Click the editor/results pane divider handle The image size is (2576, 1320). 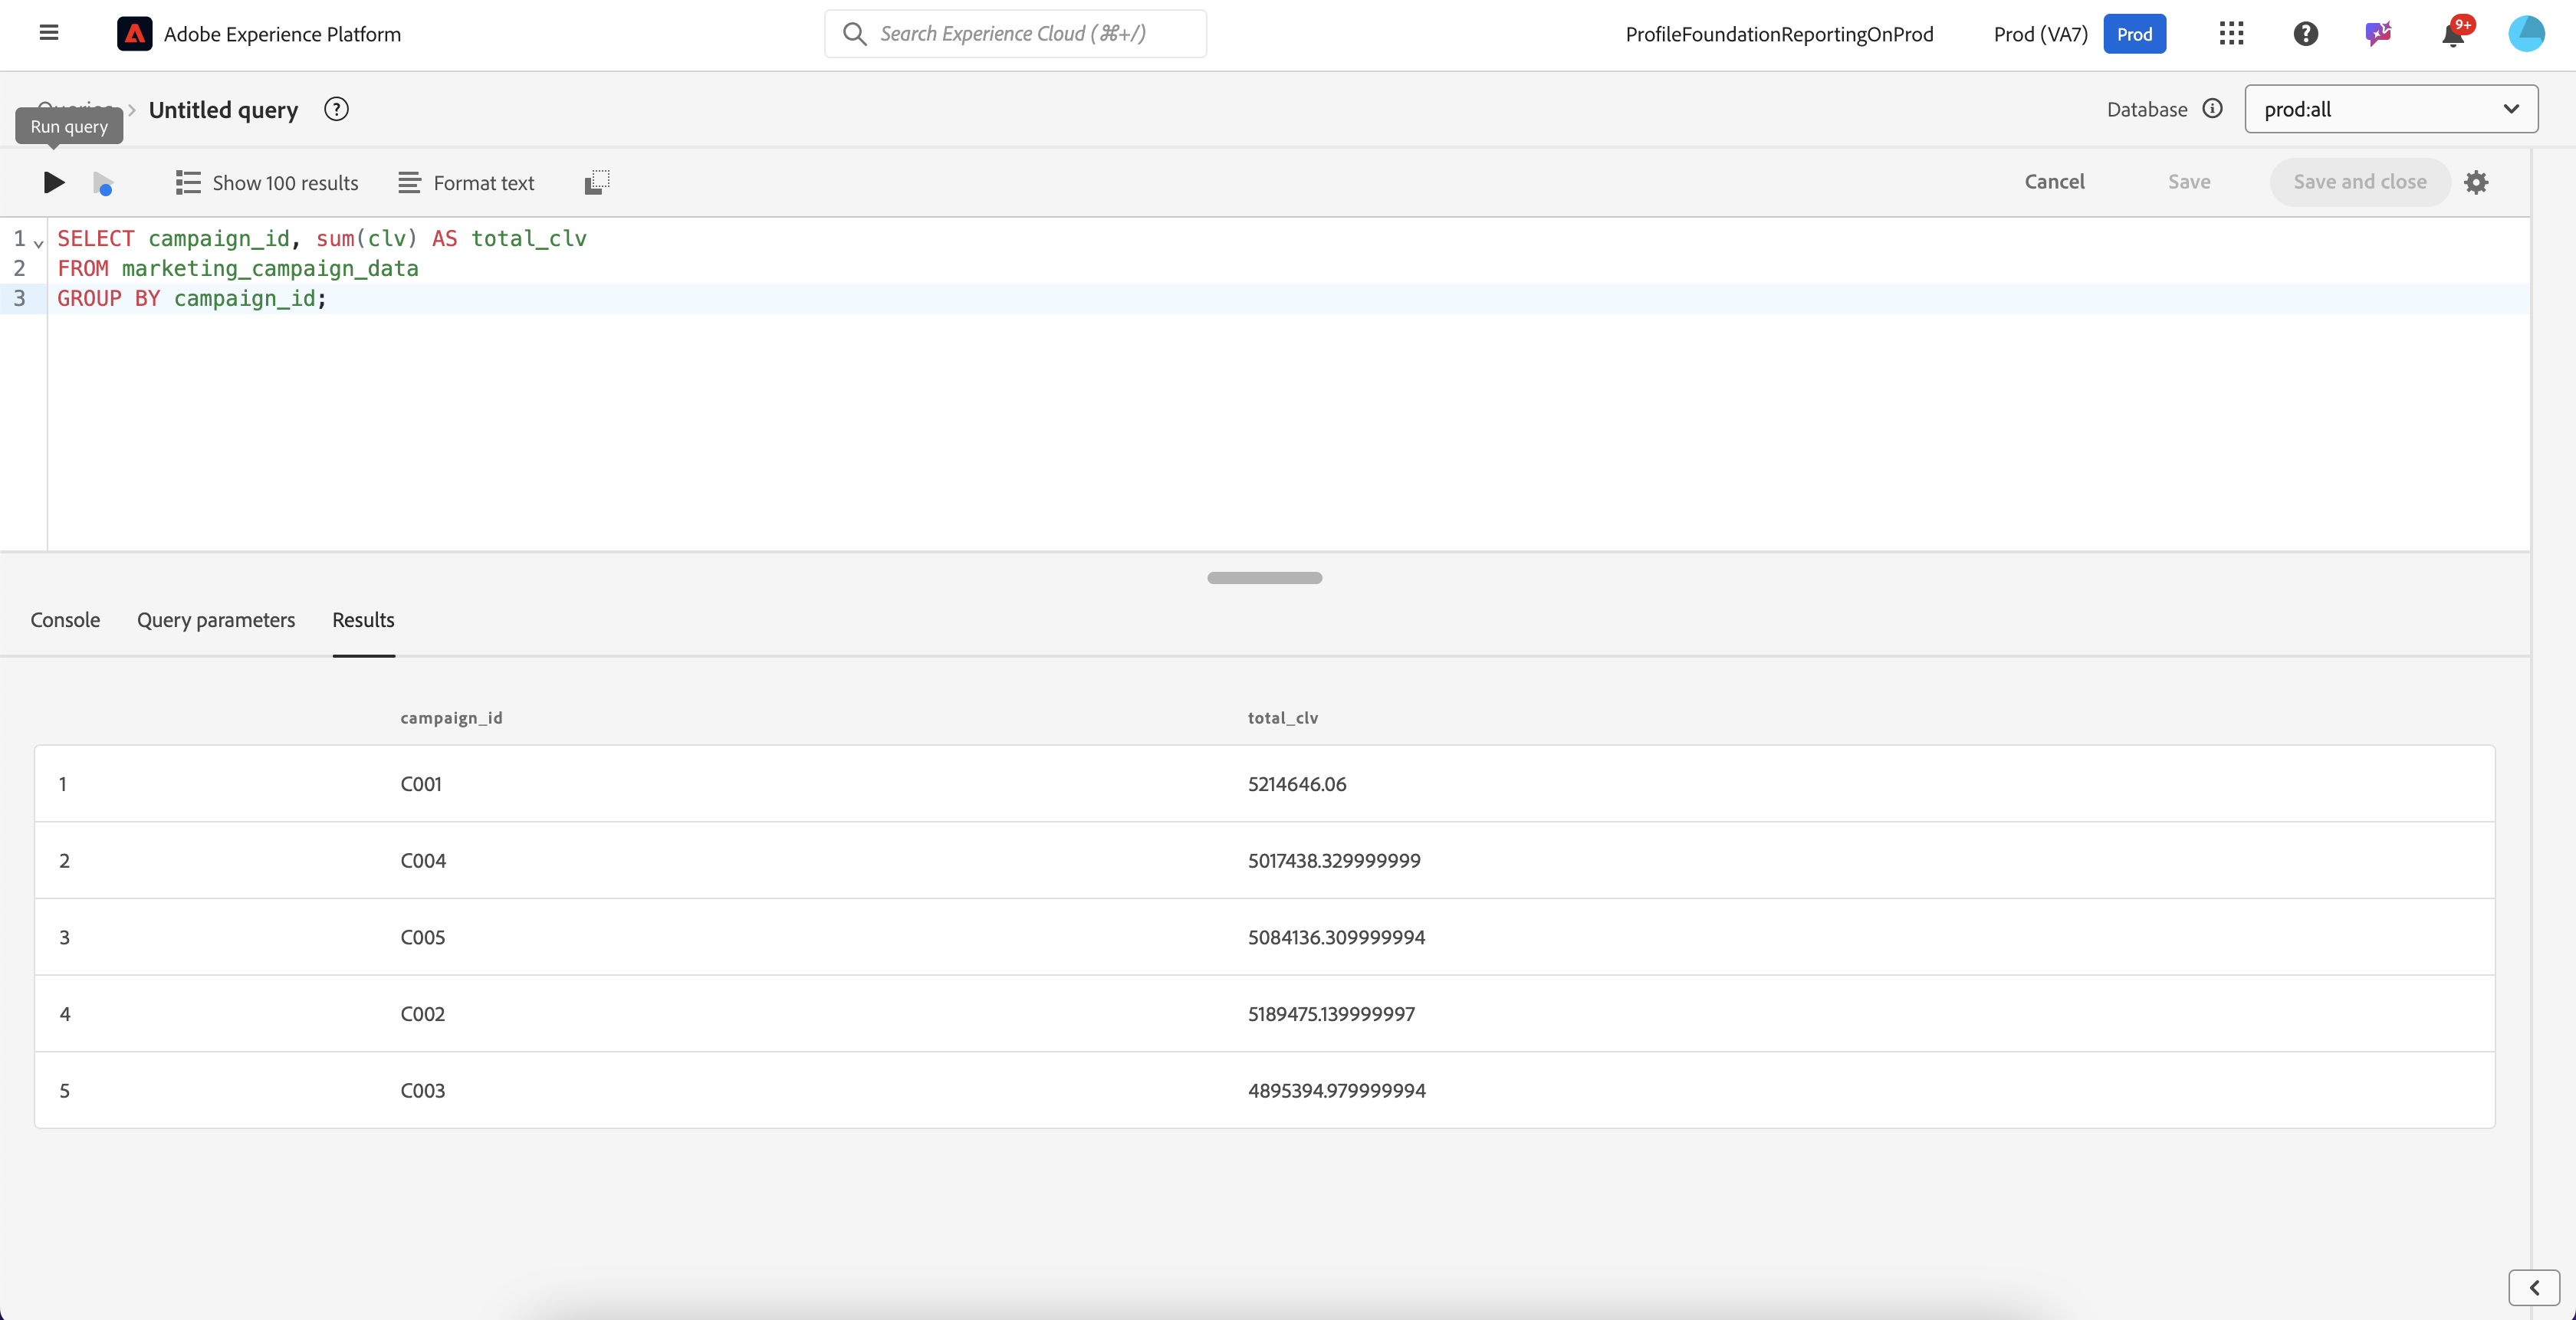[1264, 578]
